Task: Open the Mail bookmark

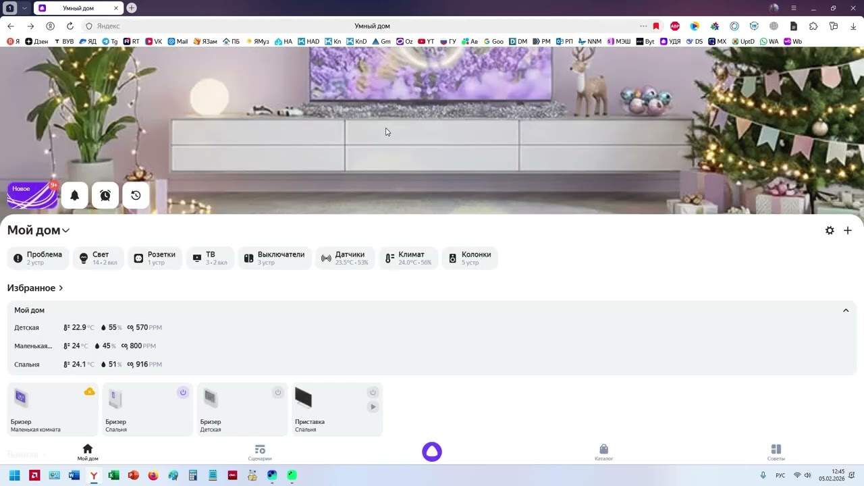Action: tap(178, 41)
